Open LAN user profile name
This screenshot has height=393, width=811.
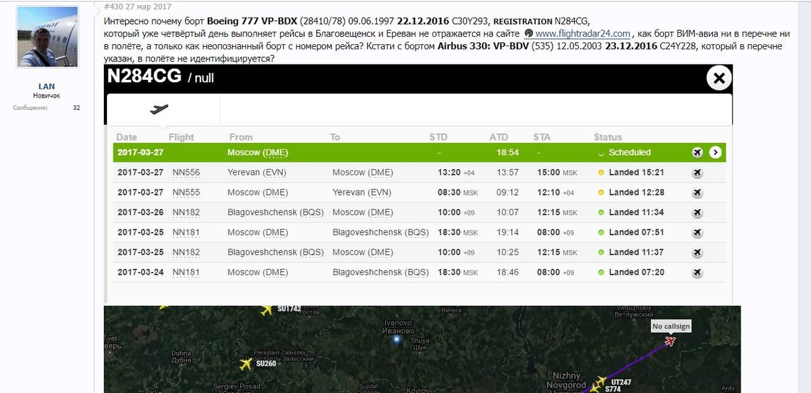pos(46,86)
